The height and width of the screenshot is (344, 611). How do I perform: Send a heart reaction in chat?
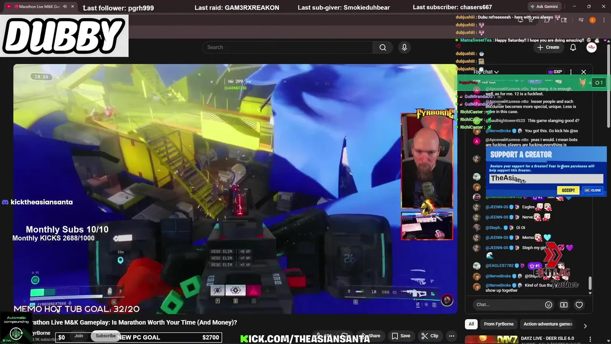[x=579, y=304]
